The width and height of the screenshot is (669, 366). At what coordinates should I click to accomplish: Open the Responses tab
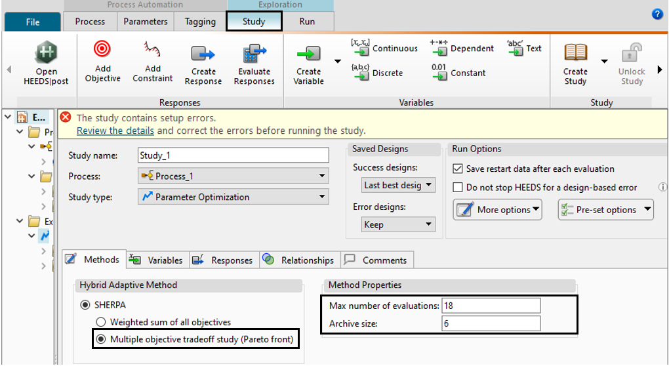pyautogui.click(x=223, y=260)
